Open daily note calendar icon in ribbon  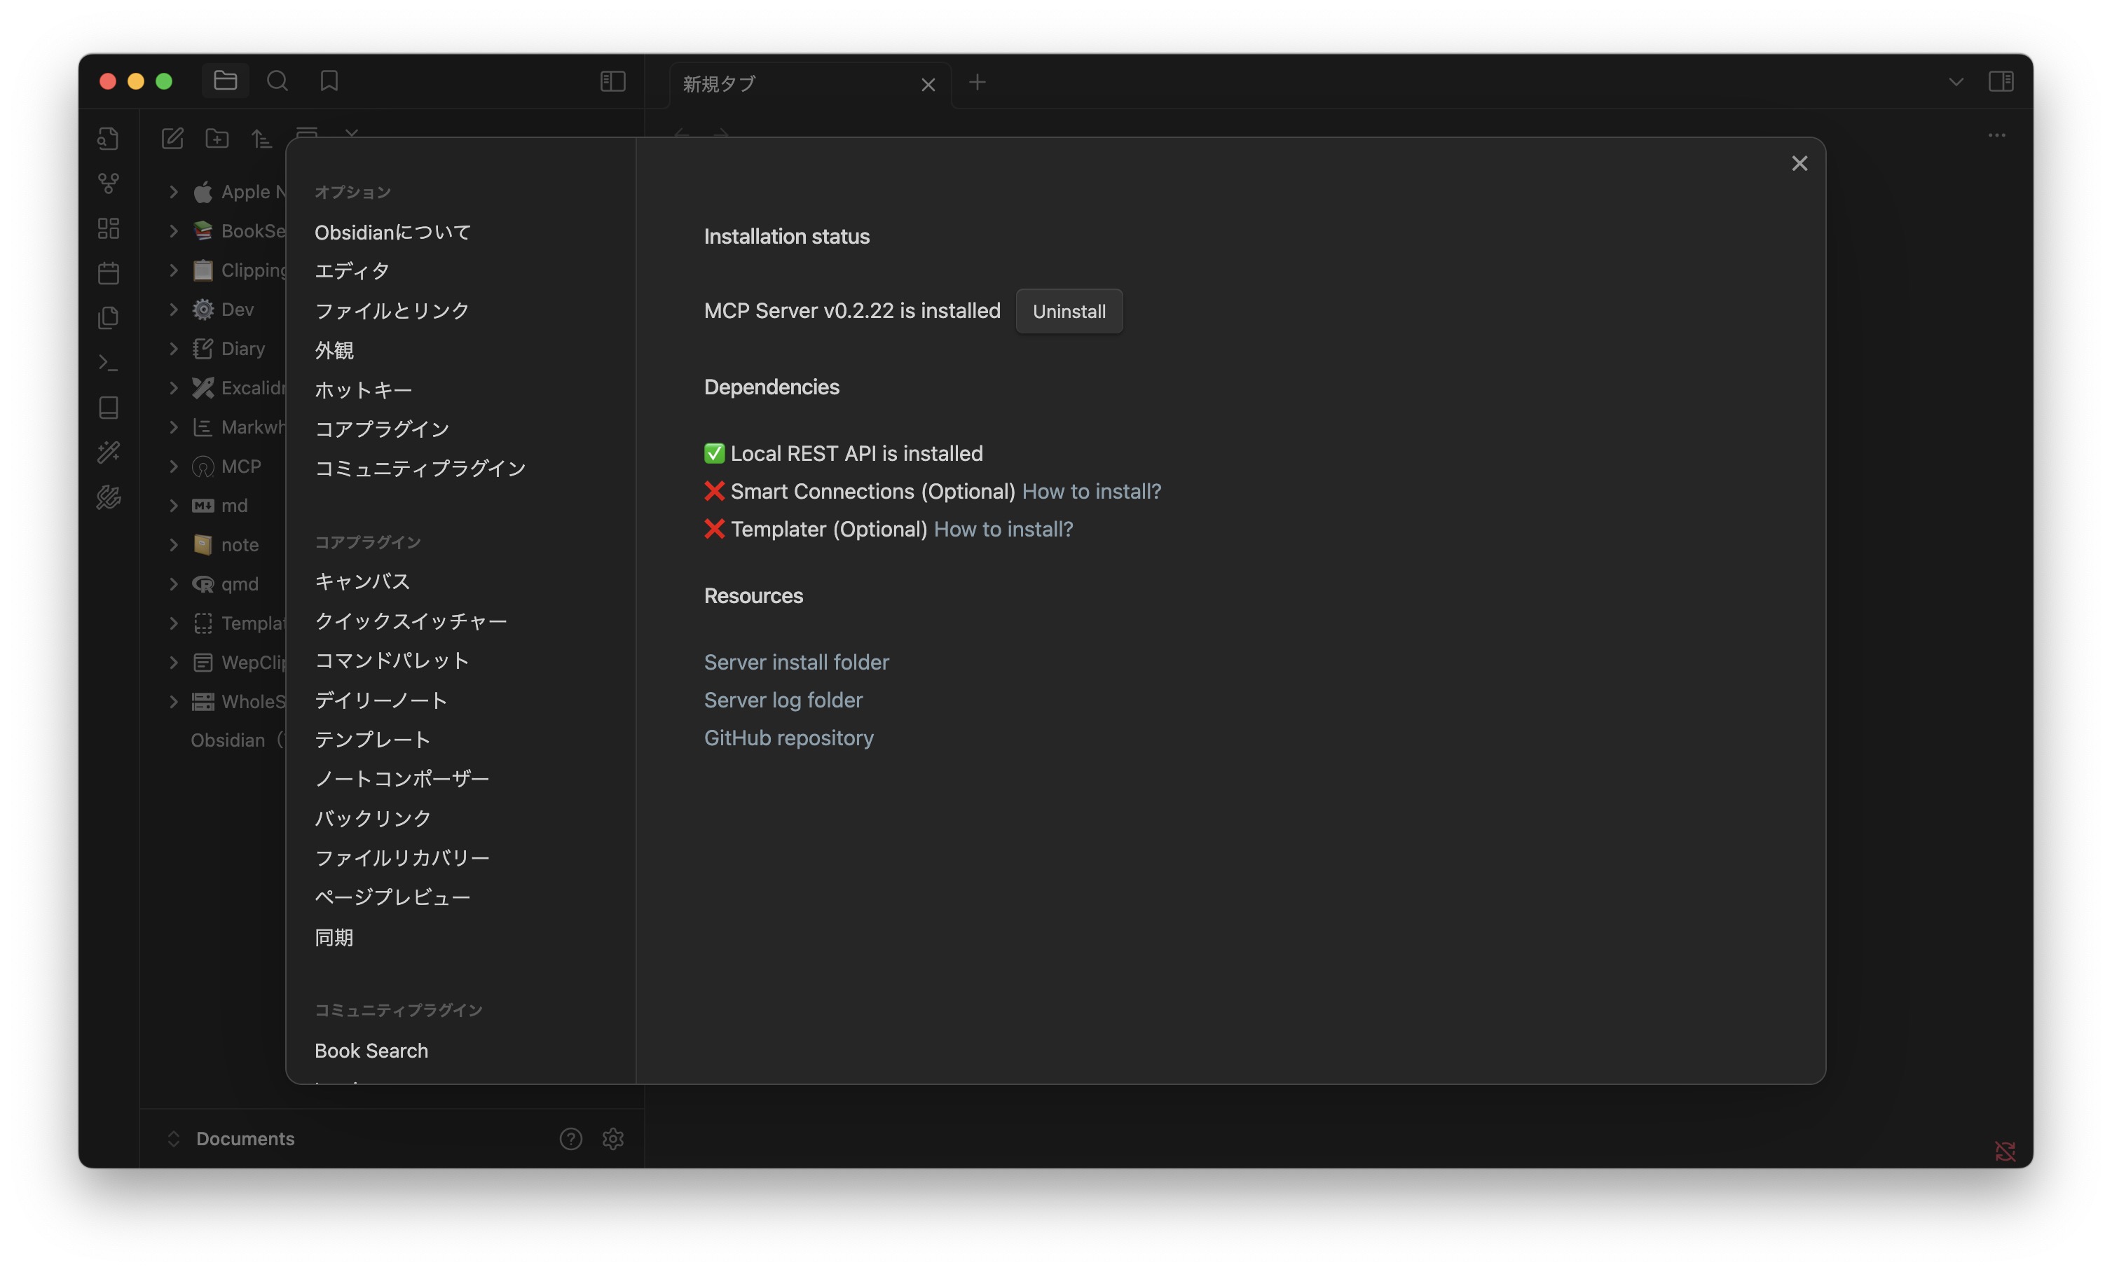(109, 273)
